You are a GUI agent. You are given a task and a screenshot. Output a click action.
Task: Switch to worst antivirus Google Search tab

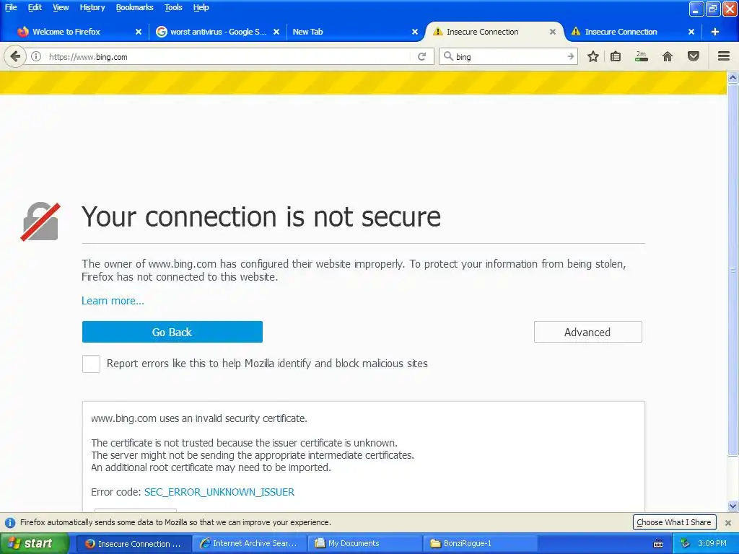click(218, 32)
